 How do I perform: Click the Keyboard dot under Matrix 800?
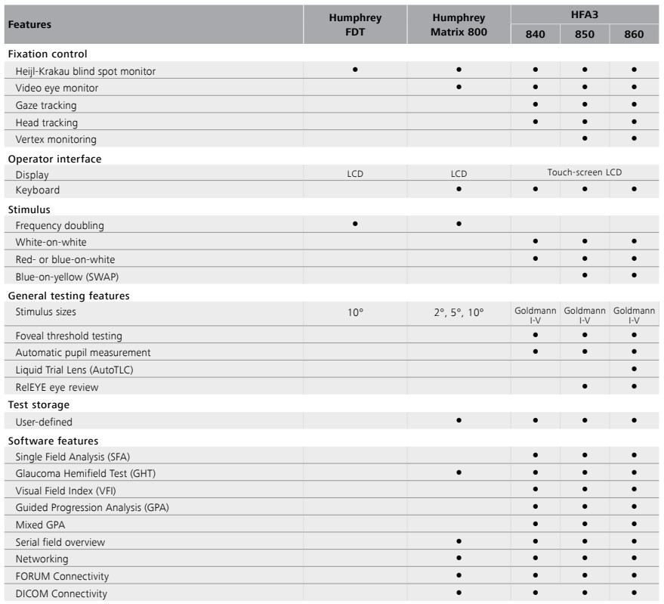point(459,189)
